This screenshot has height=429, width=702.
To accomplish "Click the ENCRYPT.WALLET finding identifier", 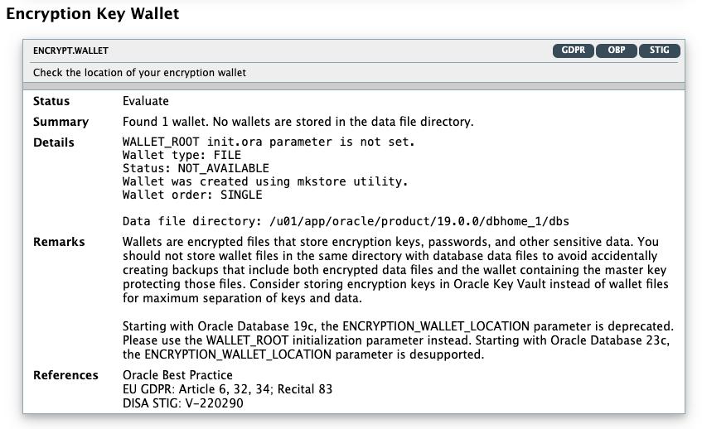I will tap(70, 51).
